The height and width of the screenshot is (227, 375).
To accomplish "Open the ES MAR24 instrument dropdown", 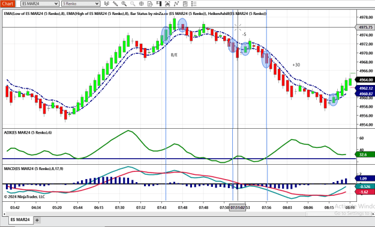I will tap(40, 4).
